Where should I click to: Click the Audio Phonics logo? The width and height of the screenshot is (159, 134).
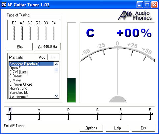pyautogui.click(x=135, y=15)
